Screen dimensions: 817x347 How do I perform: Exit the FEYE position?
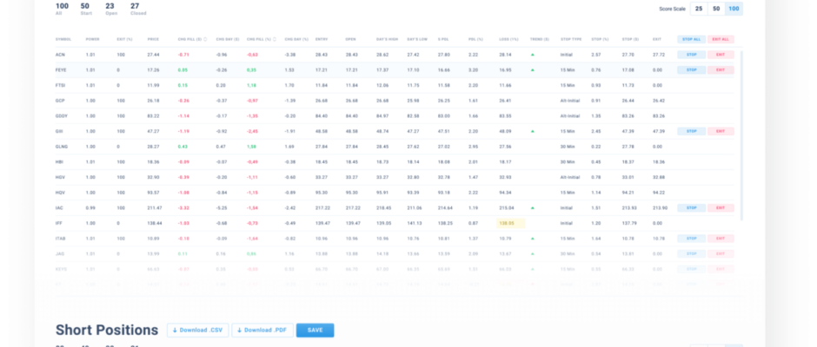[721, 69]
